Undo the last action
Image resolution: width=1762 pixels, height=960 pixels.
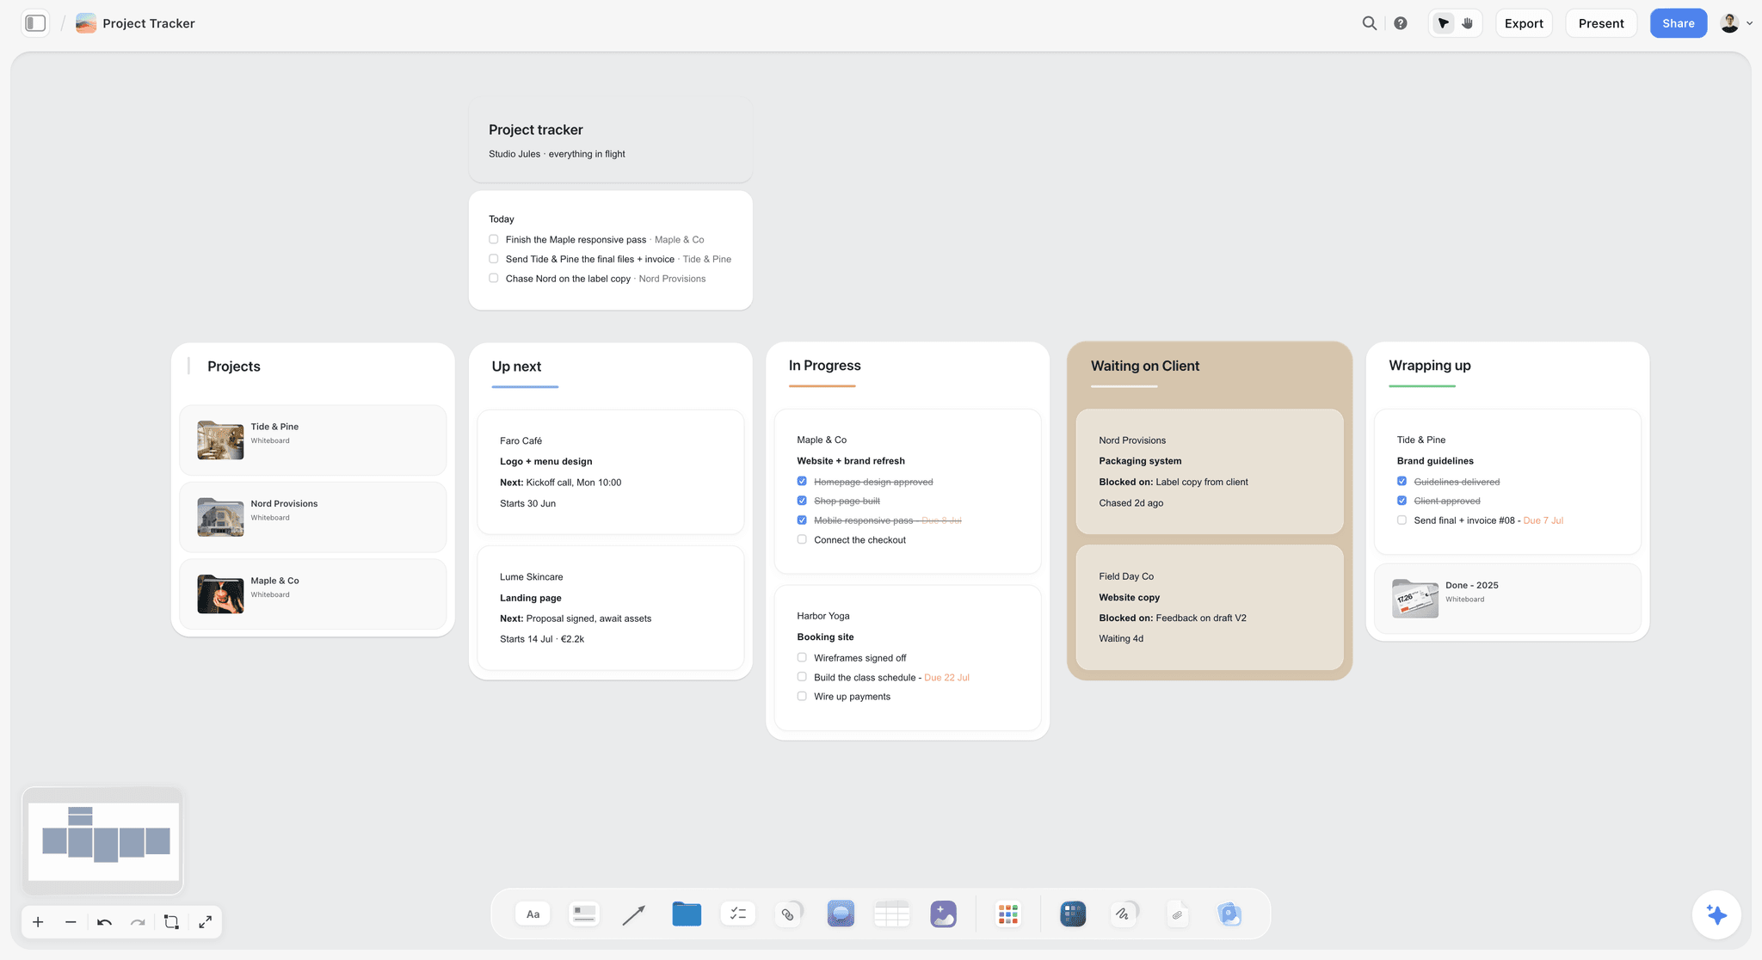click(104, 922)
